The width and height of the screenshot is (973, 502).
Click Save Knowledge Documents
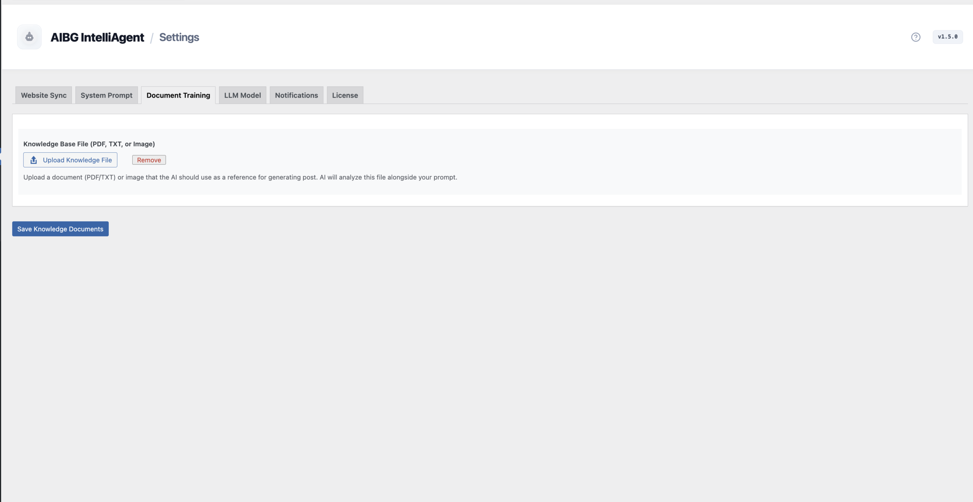pyautogui.click(x=60, y=229)
